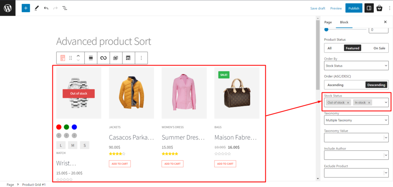
Task: Click the SALE! badge on bag
Action: tap(224, 75)
